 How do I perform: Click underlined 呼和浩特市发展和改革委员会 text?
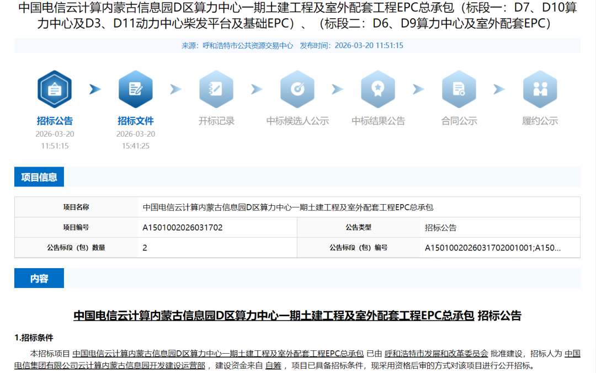click(x=437, y=354)
